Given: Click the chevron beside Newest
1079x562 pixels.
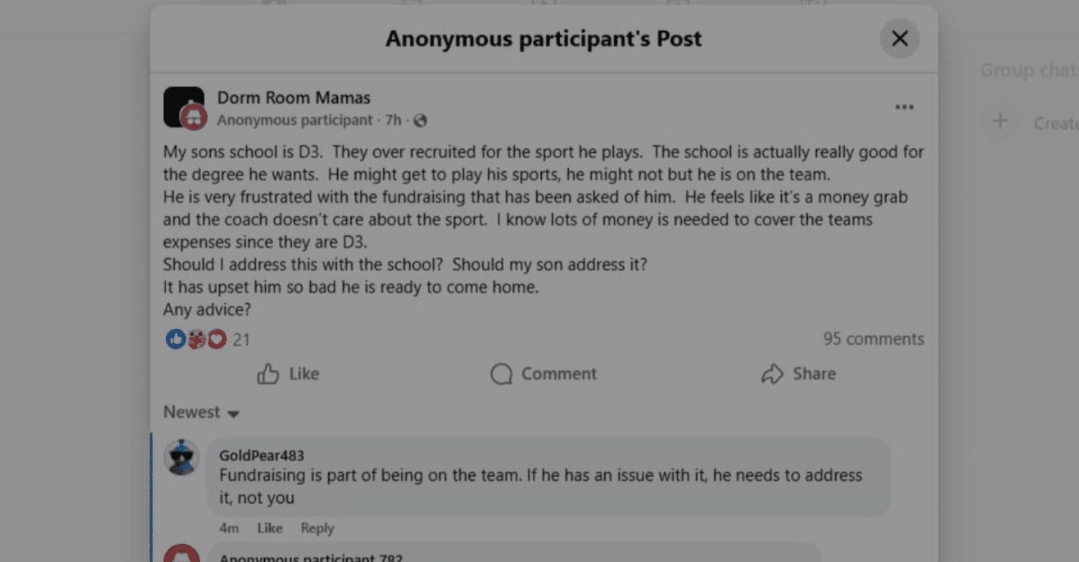Looking at the screenshot, I should 233,414.
